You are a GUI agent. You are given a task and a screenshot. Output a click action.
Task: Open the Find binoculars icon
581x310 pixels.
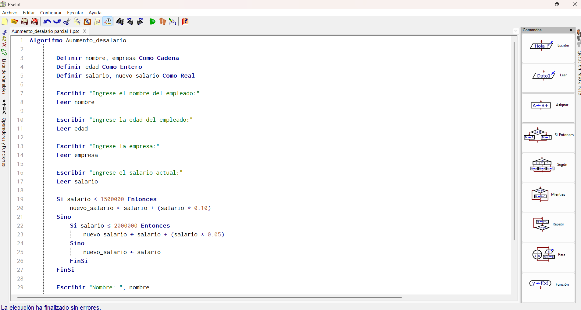click(x=120, y=22)
